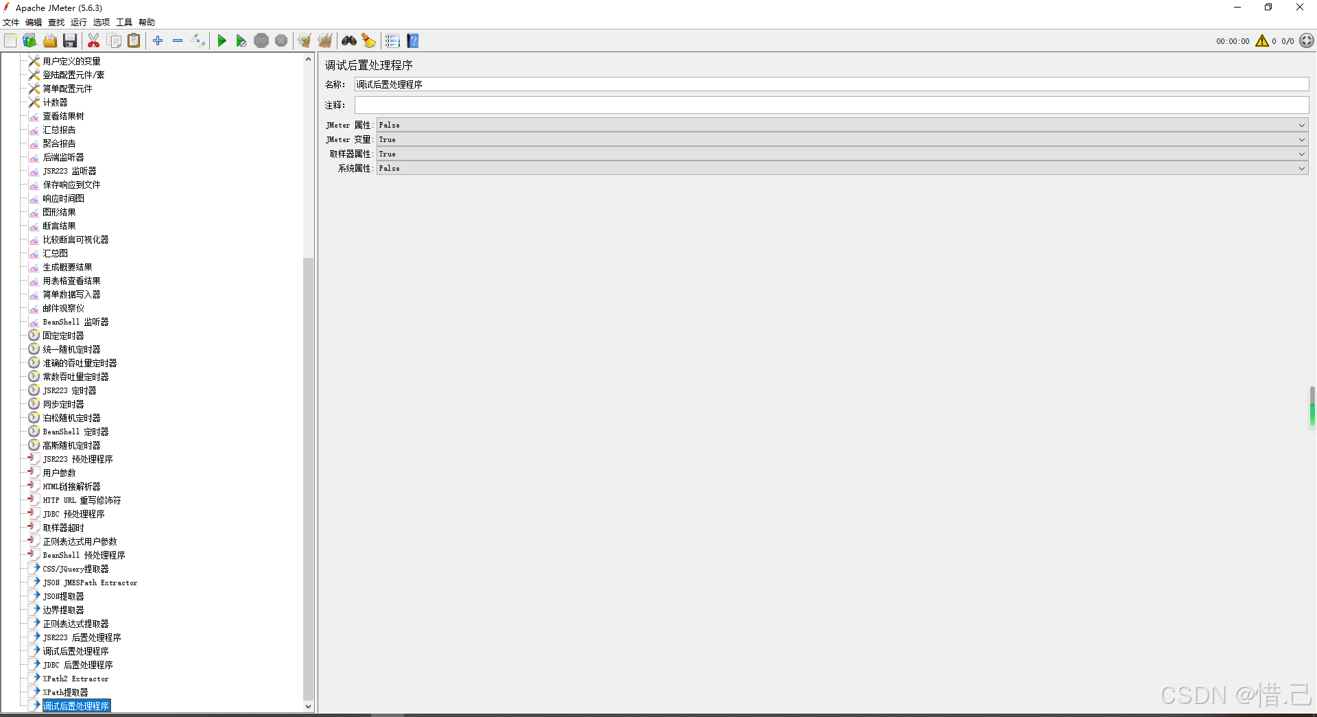Select 用户参数 pre-processor node

coord(59,473)
